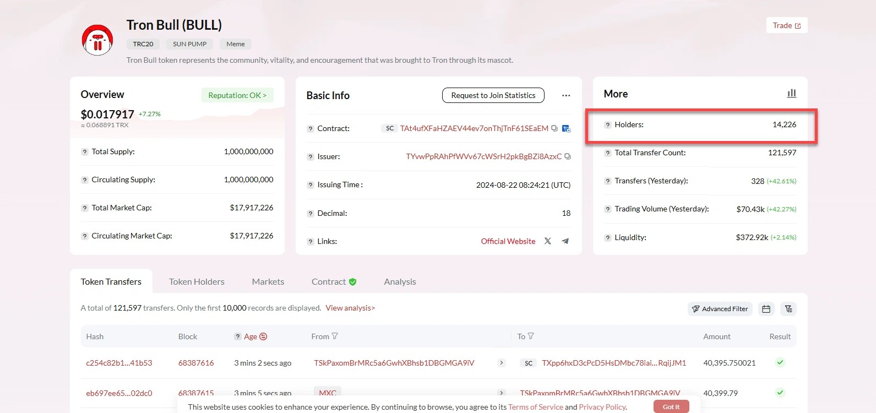
Task: Open transaction hash c254c82b1...41b53
Action: 119,363
